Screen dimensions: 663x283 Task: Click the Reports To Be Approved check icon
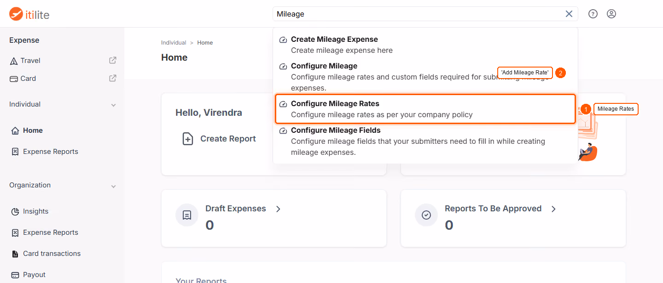coord(426,215)
